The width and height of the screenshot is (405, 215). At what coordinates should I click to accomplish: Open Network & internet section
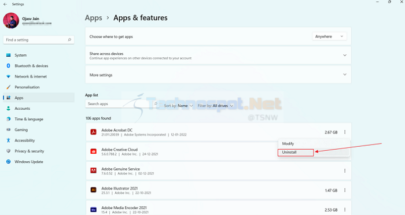tap(39, 76)
